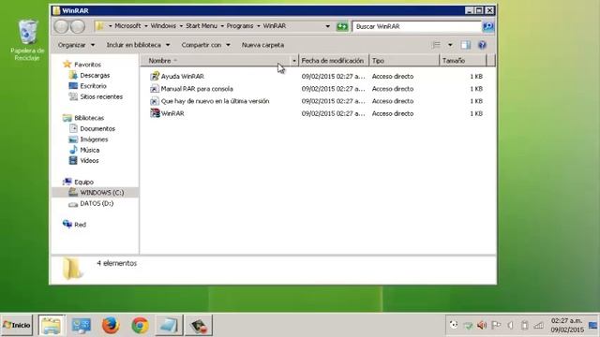Screen dimensions: 600x337
Task: Navigate to the Programs breadcrumb folder
Action: 240,26
